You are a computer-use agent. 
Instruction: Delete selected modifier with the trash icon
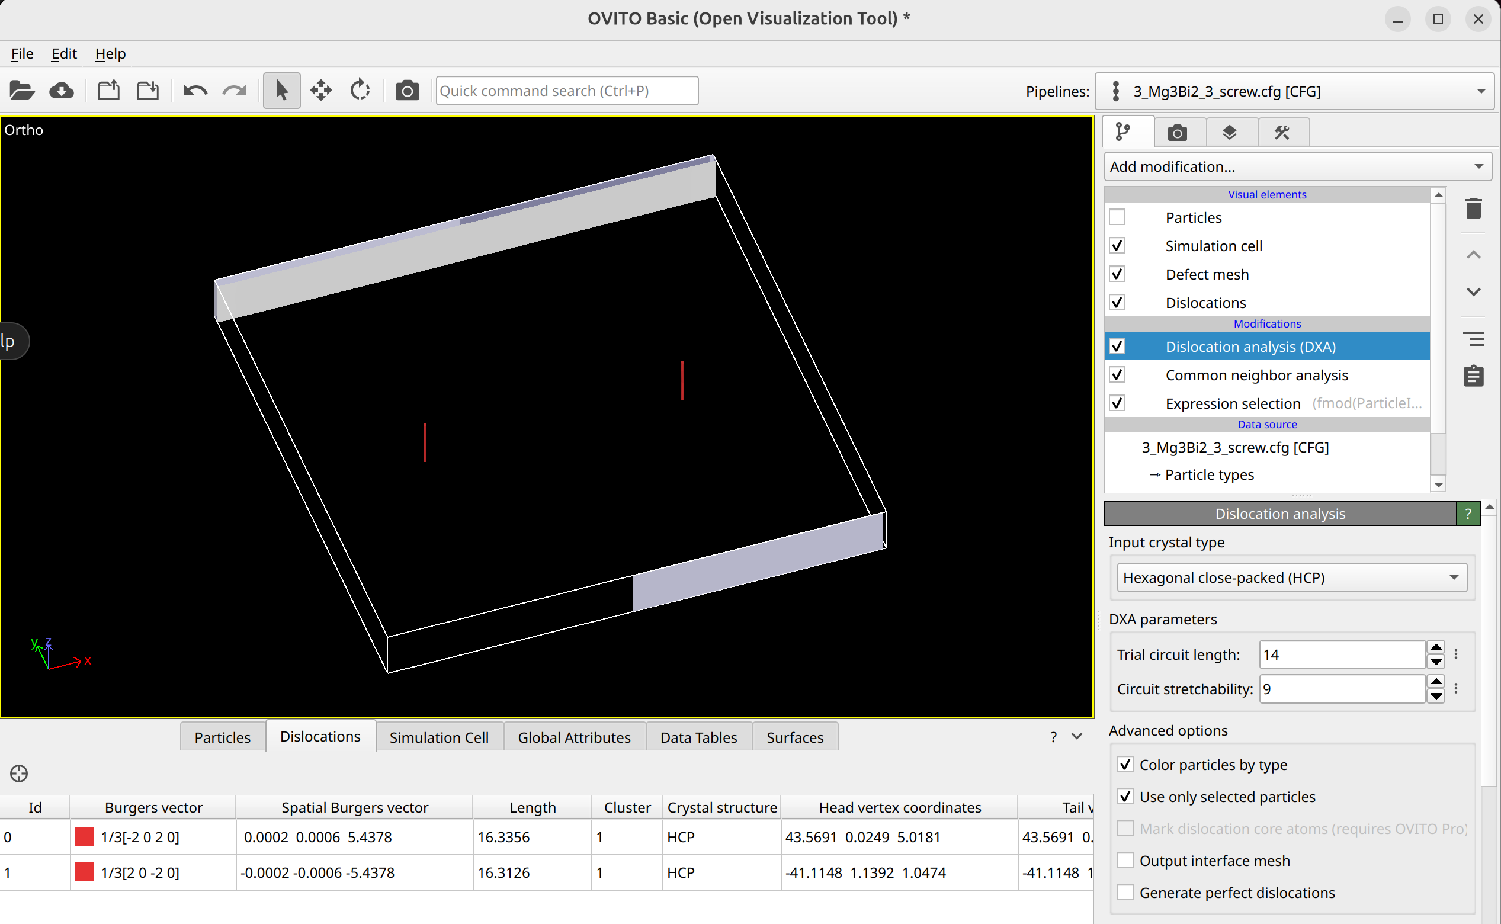coord(1474,208)
